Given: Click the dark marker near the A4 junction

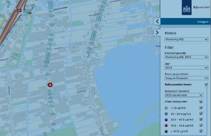Looking at the screenshot, I should pos(30,13).
